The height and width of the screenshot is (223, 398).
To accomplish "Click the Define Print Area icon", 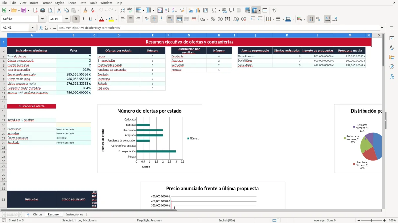I will tap(248, 10).
